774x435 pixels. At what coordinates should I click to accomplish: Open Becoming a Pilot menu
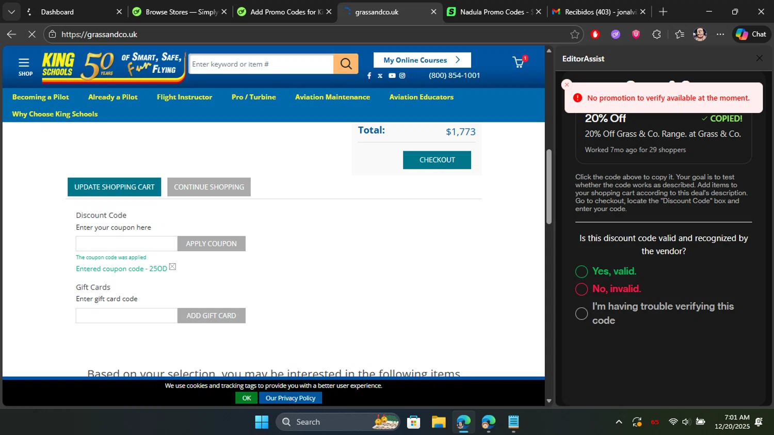pos(40,97)
